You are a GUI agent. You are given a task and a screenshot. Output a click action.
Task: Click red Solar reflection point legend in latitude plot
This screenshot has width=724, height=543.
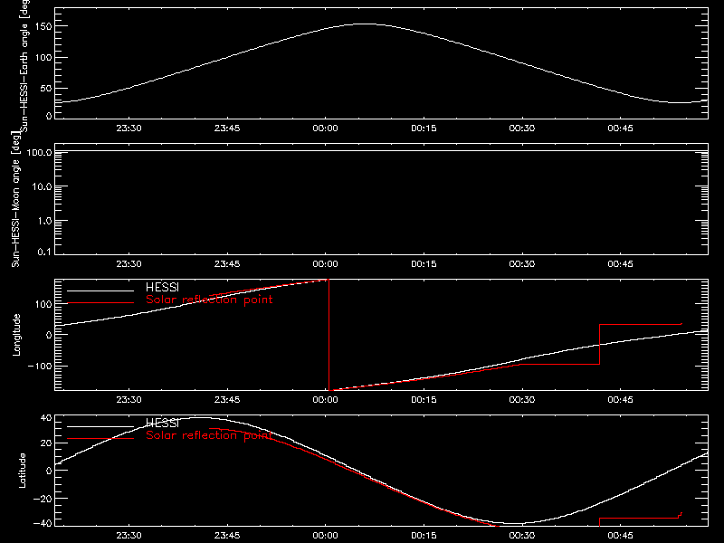tap(209, 435)
